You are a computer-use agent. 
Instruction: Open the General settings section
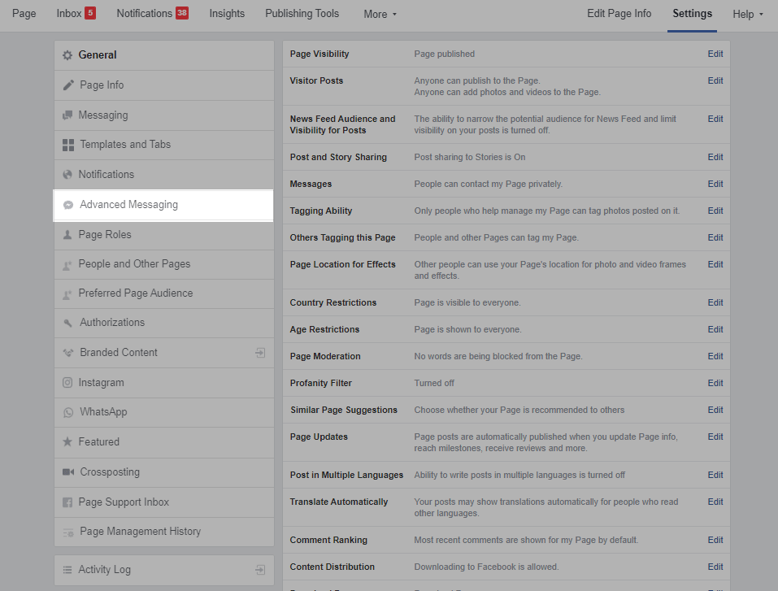pyautogui.click(x=163, y=55)
